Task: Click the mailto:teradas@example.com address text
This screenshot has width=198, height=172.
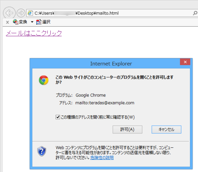Action: click(105, 103)
